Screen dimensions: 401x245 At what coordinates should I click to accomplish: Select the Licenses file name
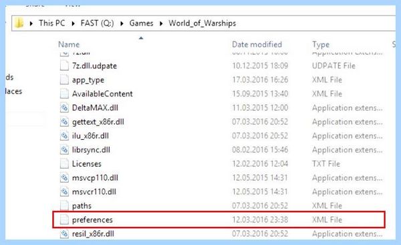coord(87,164)
